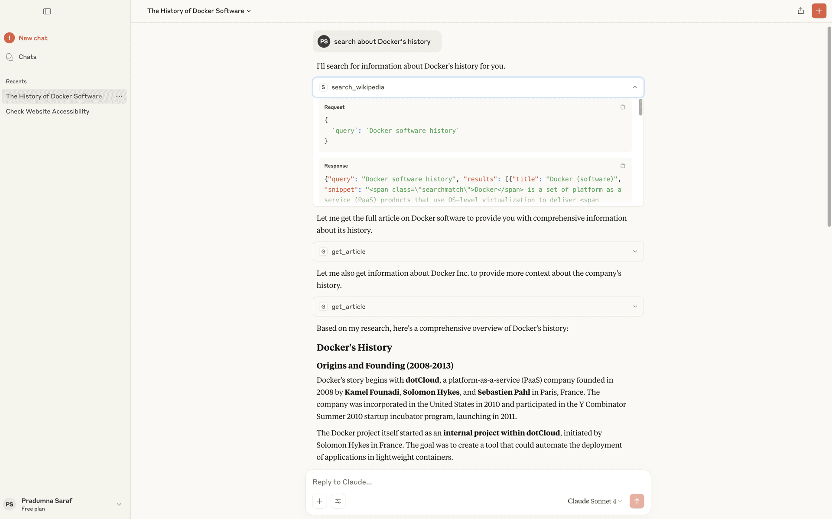Viewport: 832px width, 519px height.
Task: Click the Request label in tool panel
Action: click(334, 107)
